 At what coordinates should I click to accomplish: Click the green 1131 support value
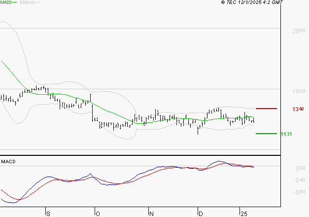(x=286, y=134)
